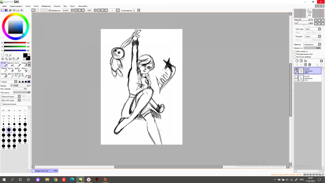Open the stabilizer value dropdown

[139, 10]
